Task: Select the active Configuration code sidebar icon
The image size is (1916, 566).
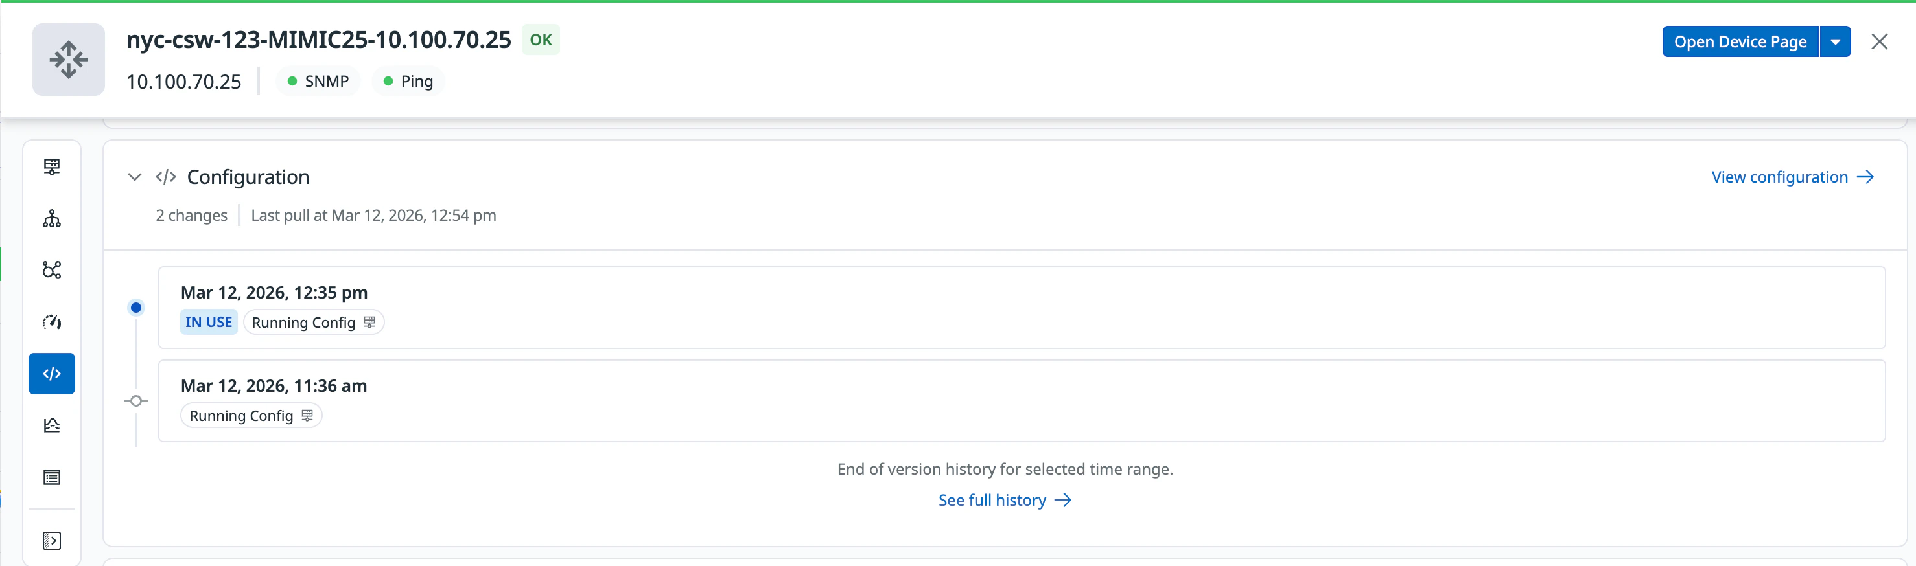Action: (51, 374)
